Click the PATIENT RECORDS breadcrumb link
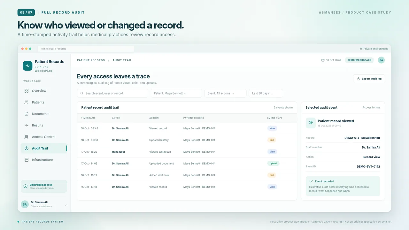Screen dimensions: 409x230 pos(91,60)
